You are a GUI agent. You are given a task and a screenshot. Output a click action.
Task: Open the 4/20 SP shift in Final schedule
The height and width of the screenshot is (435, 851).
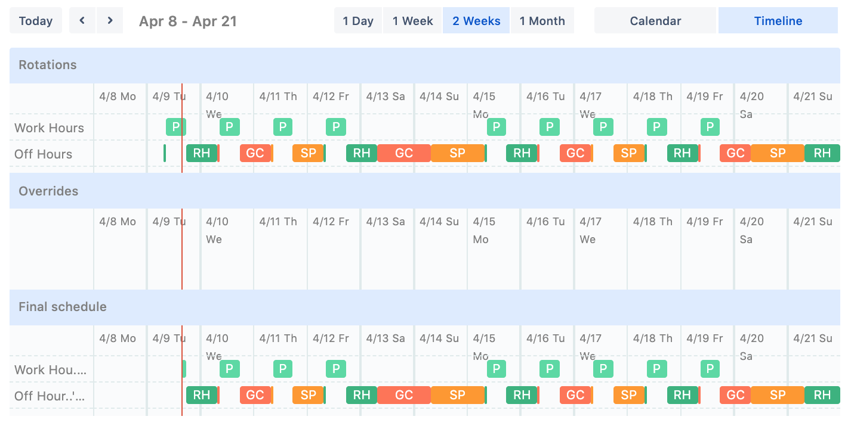tap(778, 395)
